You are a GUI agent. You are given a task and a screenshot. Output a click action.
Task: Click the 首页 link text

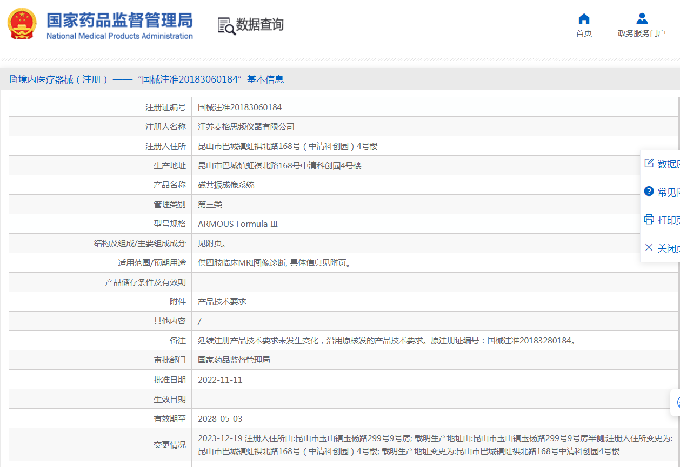click(584, 33)
